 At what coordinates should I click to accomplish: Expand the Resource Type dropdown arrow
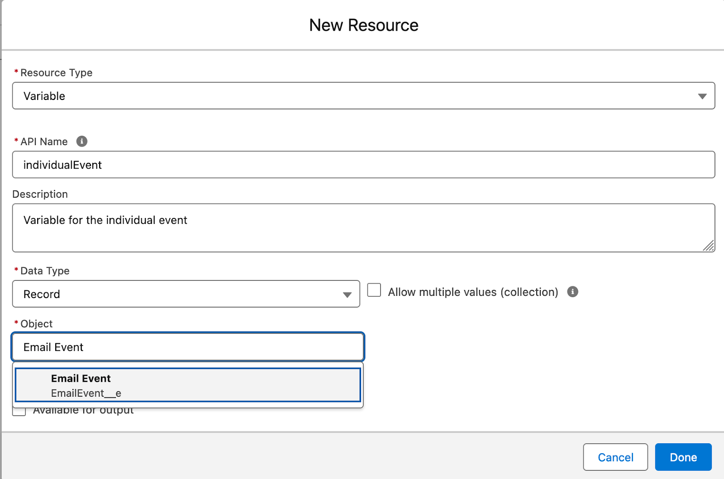pos(702,96)
